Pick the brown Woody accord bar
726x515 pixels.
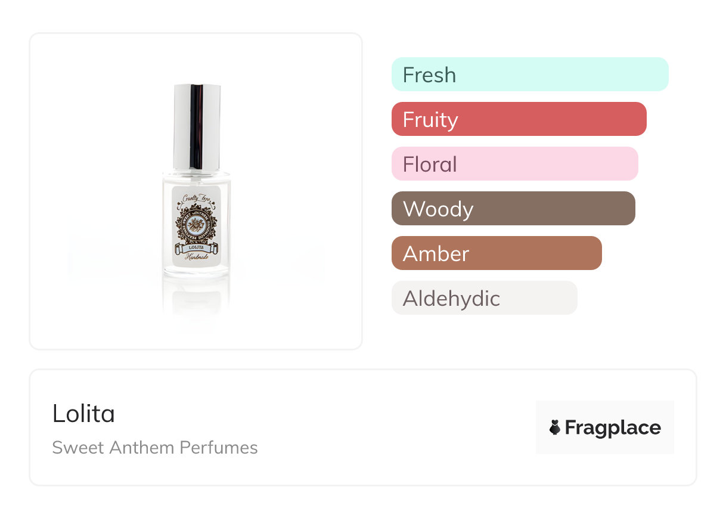tap(513, 209)
